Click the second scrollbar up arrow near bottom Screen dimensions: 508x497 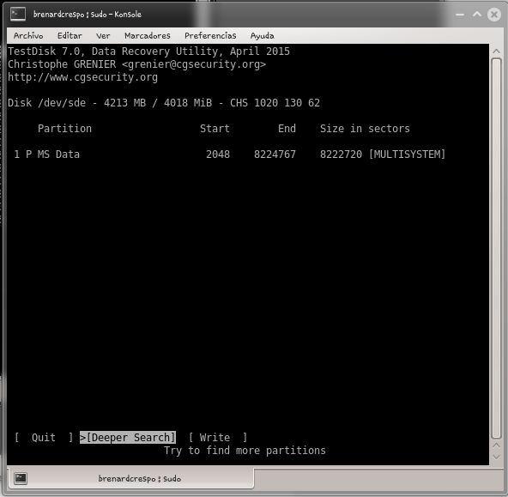[496, 445]
